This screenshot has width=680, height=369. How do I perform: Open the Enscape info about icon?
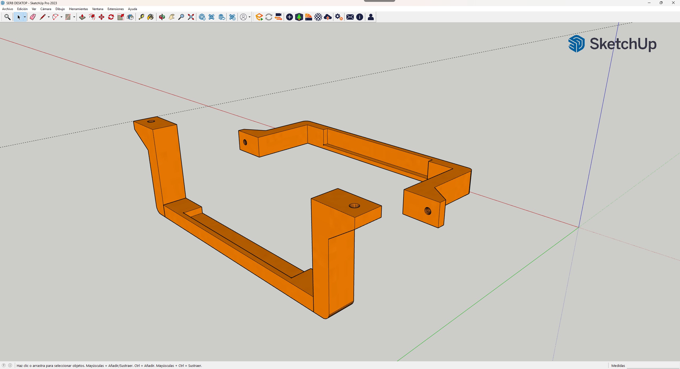360,17
